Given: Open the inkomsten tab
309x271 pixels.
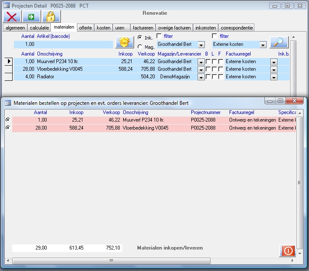Looking at the screenshot, I should coord(206,28).
